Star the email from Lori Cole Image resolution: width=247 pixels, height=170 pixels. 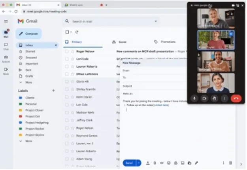coord(72,59)
